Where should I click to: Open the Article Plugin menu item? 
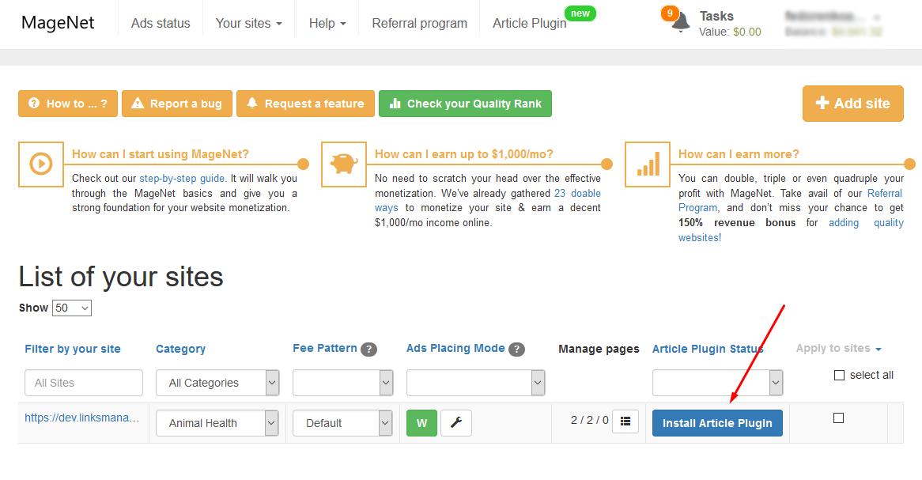pyautogui.click(x=529, y=24)
